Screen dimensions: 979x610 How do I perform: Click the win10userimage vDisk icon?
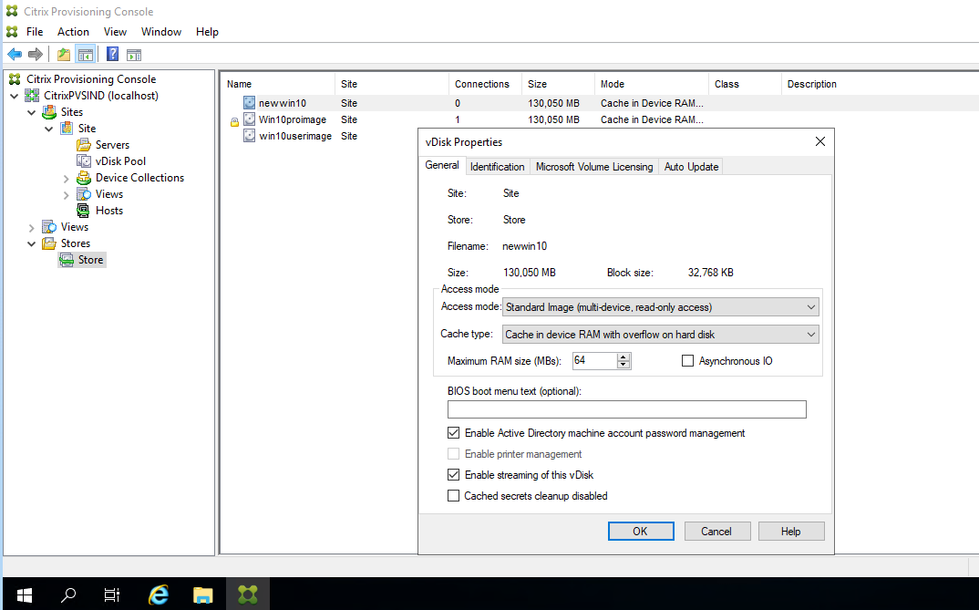click(249, 136)
